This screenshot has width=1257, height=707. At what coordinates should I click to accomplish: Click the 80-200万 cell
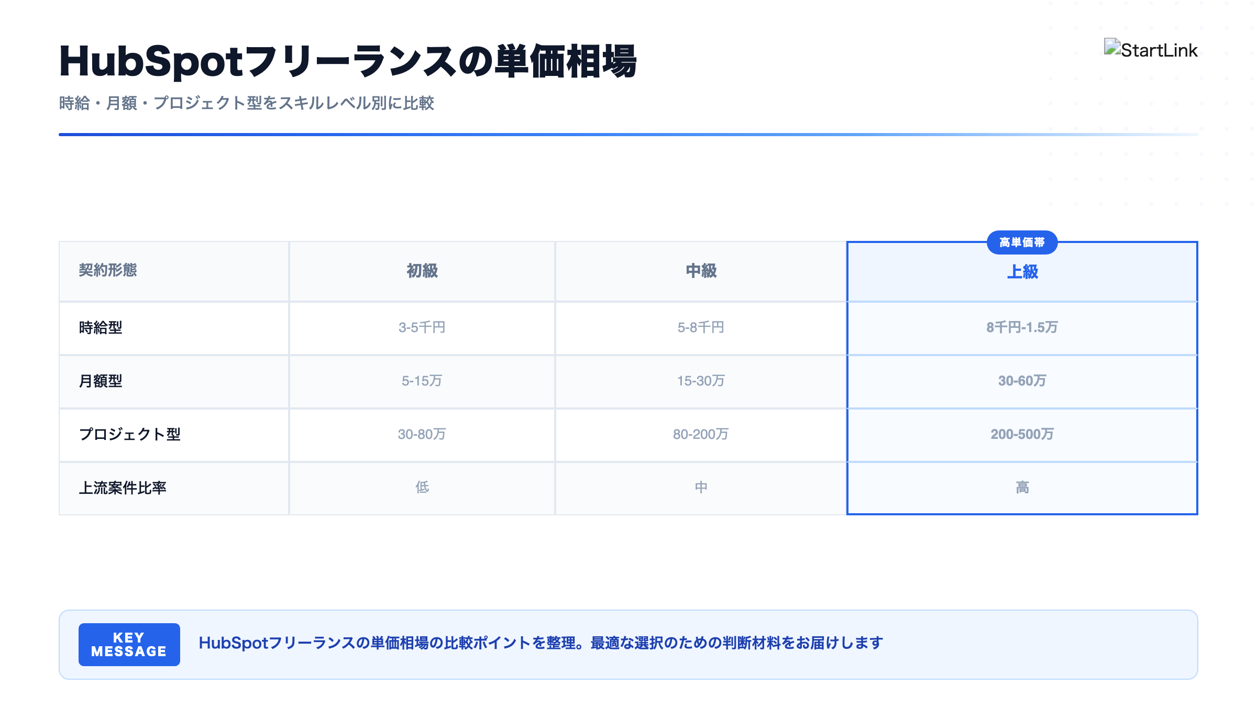tap(701, 435)
